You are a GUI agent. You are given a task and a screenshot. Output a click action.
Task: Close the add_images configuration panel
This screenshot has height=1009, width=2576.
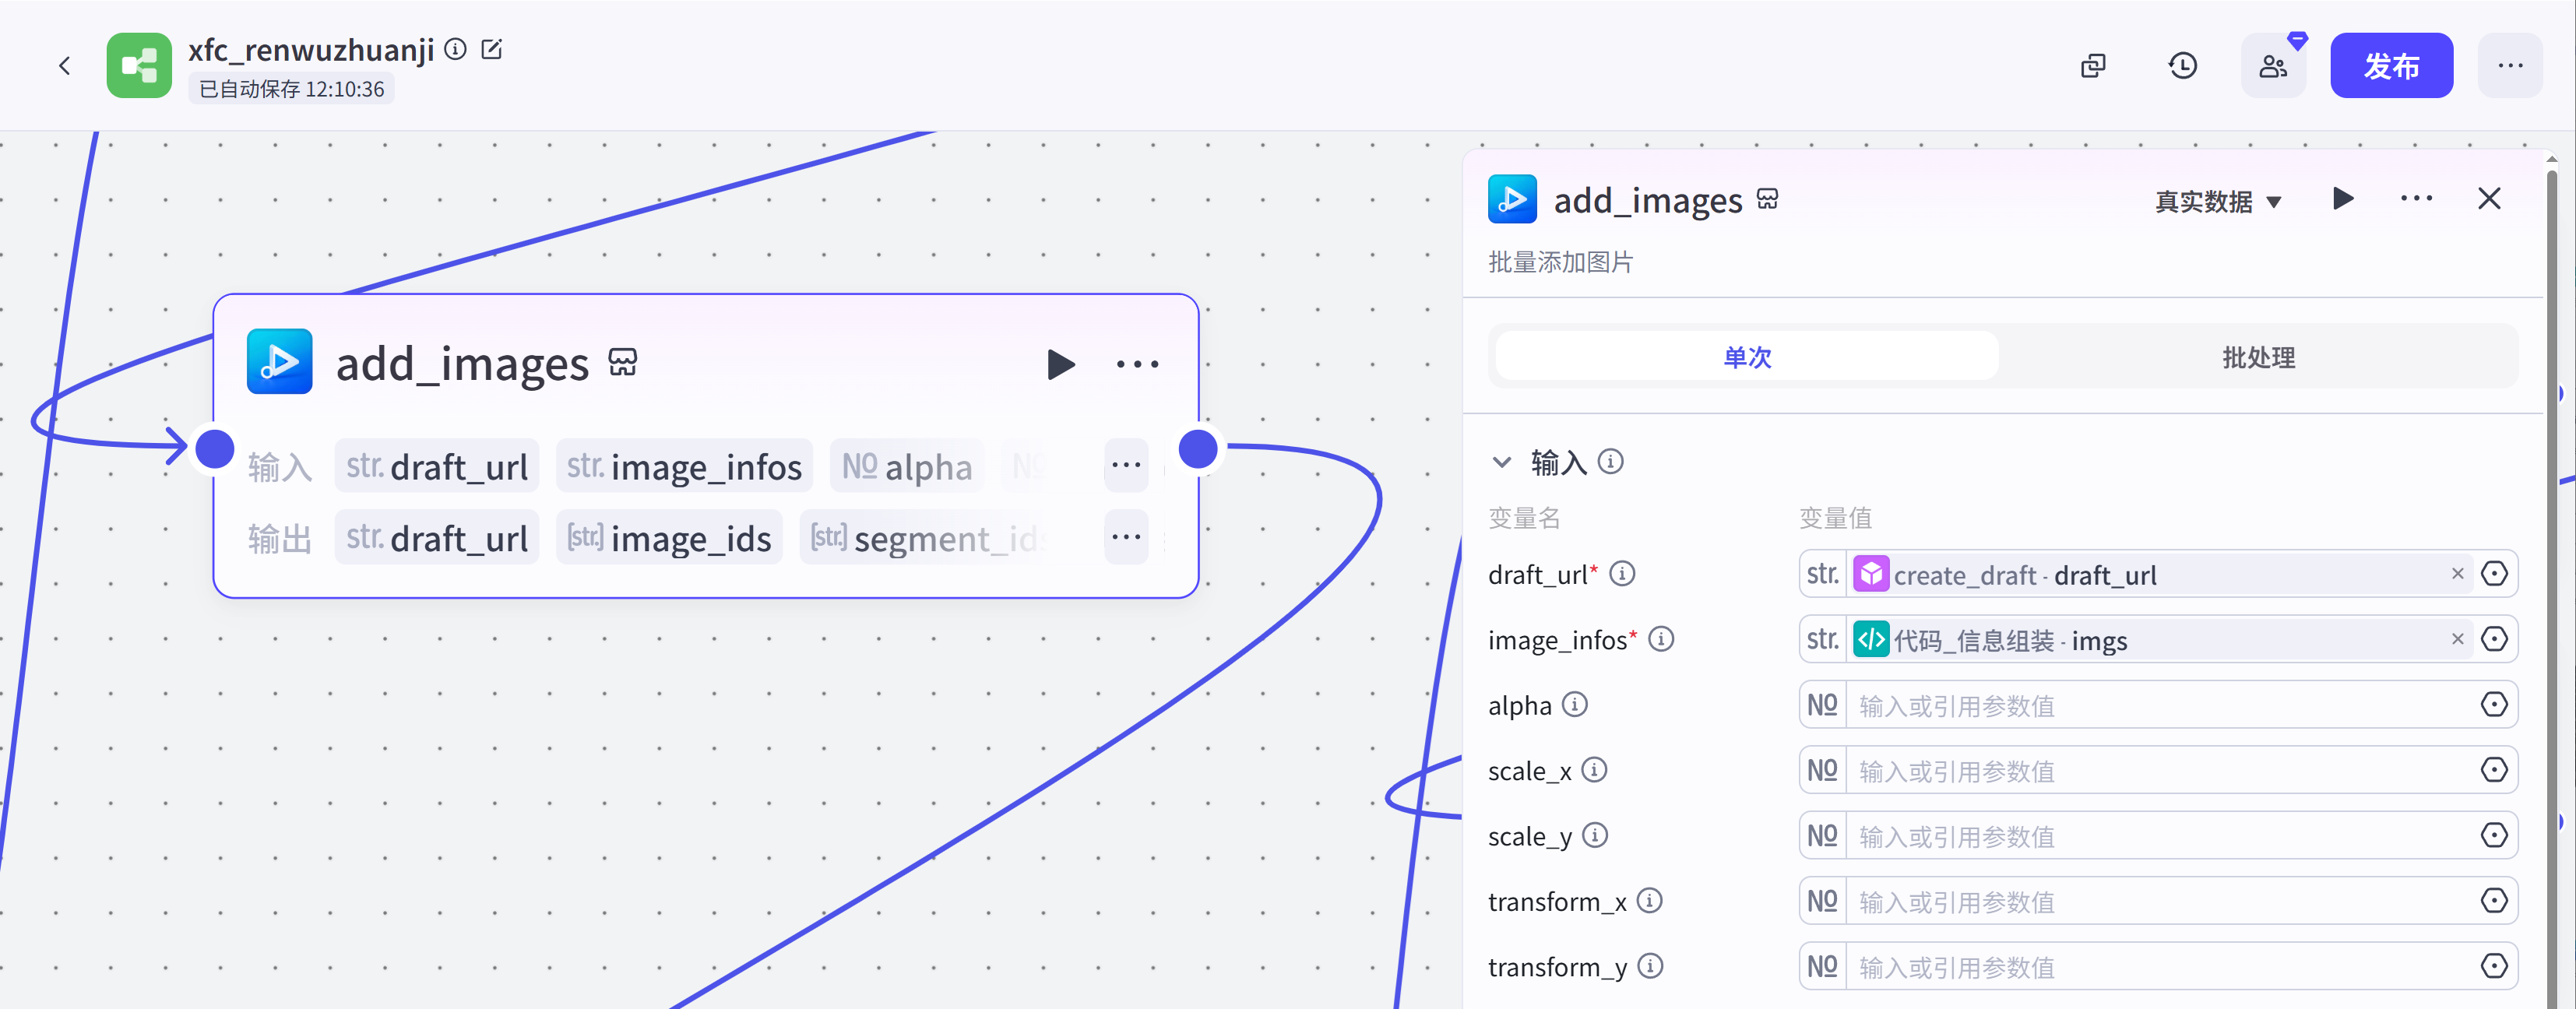click(2489, 199)
